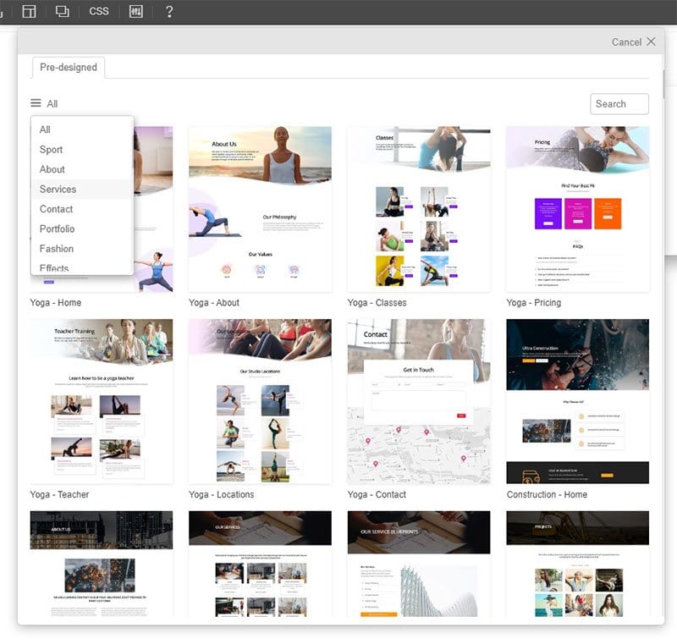
Task: Select Portfolio category
Action: click(81, 228)
